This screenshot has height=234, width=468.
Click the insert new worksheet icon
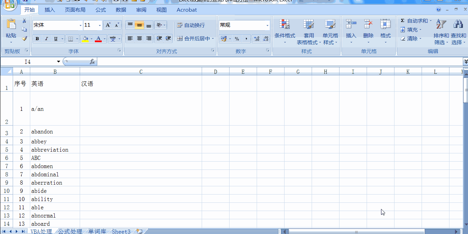click(140, 232)
